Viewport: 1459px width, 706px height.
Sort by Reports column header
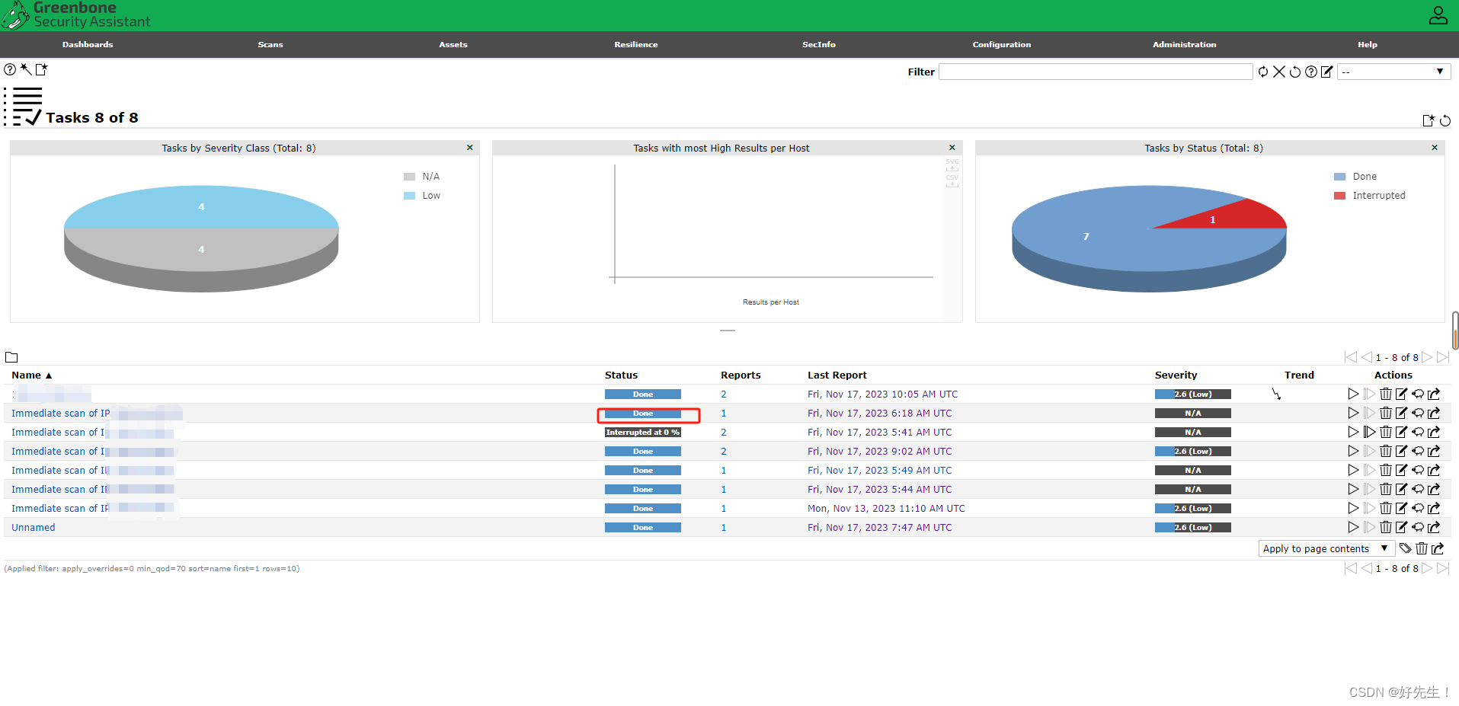click(741, 375)
